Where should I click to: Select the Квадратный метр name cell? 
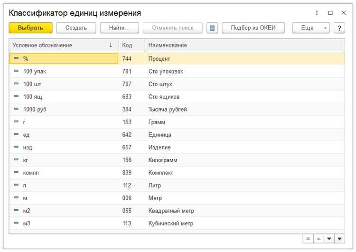click(245, 211)
